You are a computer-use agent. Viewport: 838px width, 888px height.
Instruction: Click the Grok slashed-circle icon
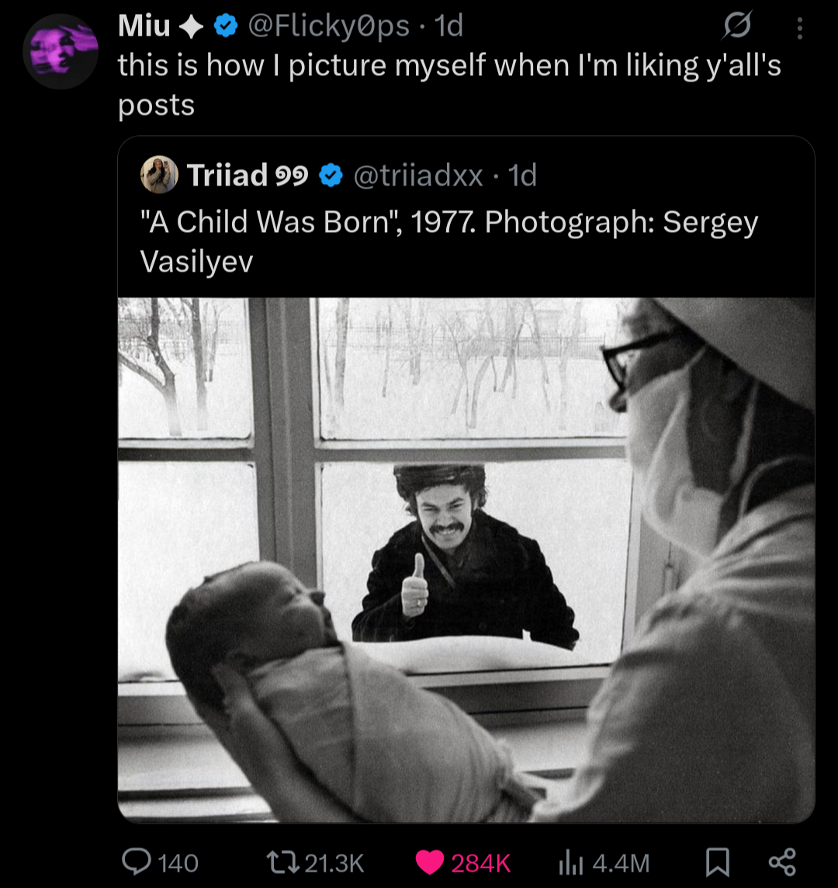coord(736,28)
